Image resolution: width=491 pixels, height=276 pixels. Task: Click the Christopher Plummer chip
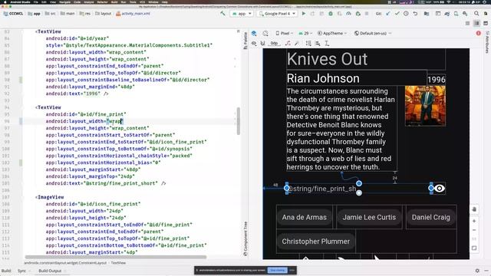click(315, 242)
